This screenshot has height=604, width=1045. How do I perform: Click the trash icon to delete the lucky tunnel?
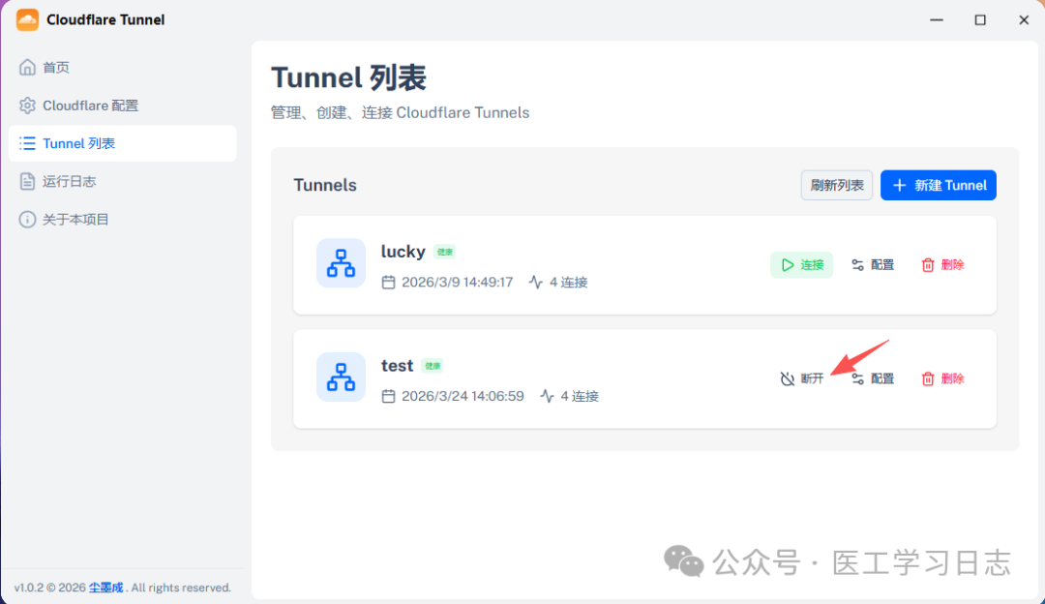tap(926, 264)
